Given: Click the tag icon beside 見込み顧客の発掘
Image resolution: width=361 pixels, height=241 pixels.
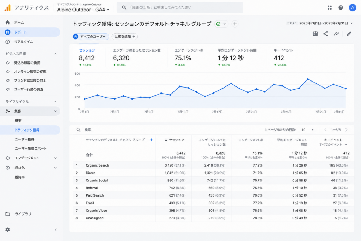Looking at the screenshot, I should coord(8,63).
